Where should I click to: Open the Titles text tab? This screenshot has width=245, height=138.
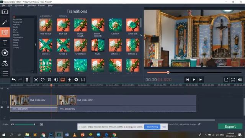(x=5, y=43)
